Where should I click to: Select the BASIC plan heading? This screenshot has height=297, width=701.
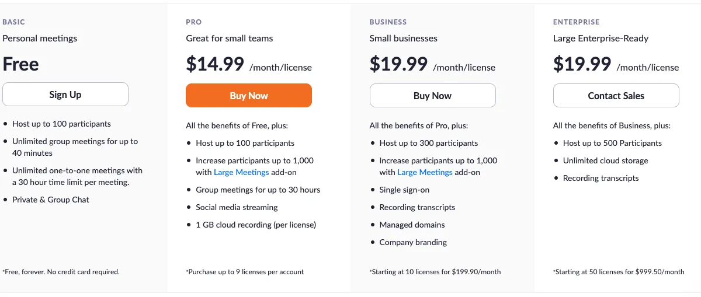[x=13, y=22]
